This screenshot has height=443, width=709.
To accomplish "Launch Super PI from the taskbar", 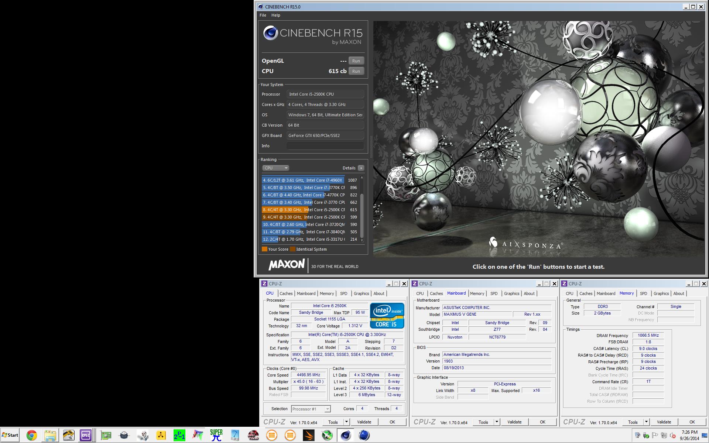I will 216,436.
